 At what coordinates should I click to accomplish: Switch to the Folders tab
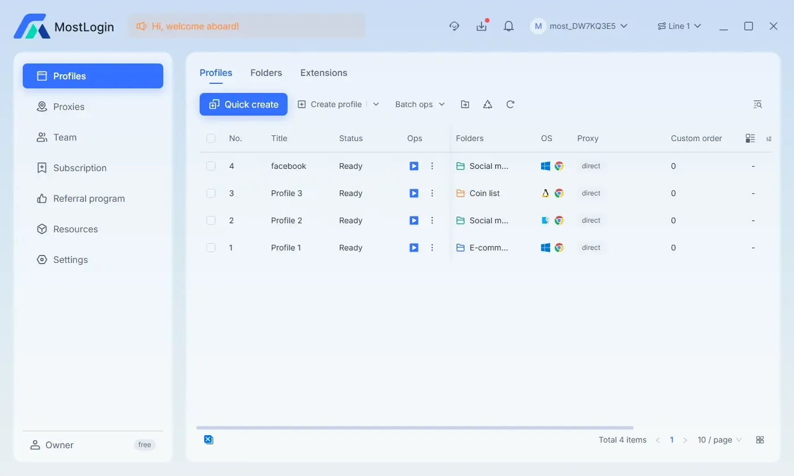tap(266, 73)
